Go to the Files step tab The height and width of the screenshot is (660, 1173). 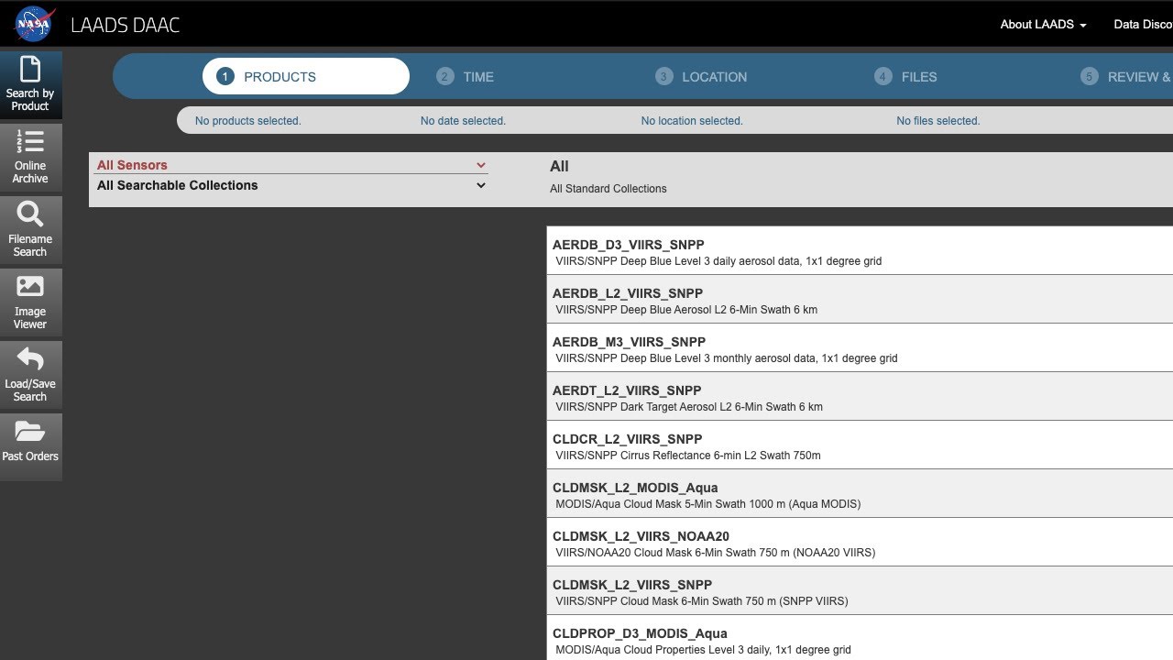905,77
